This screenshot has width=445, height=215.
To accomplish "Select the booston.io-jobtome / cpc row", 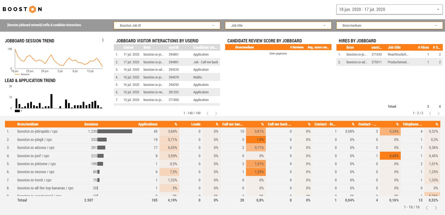I will click(222, 164).
